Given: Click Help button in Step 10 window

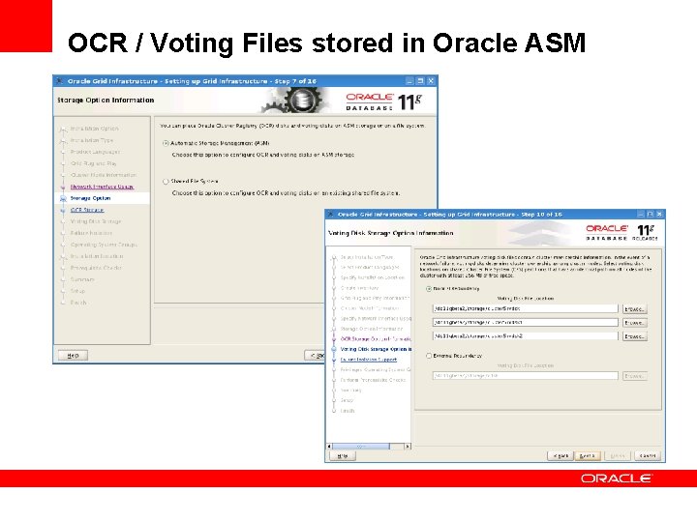Looking at the screenshot, I should (343, 456).
